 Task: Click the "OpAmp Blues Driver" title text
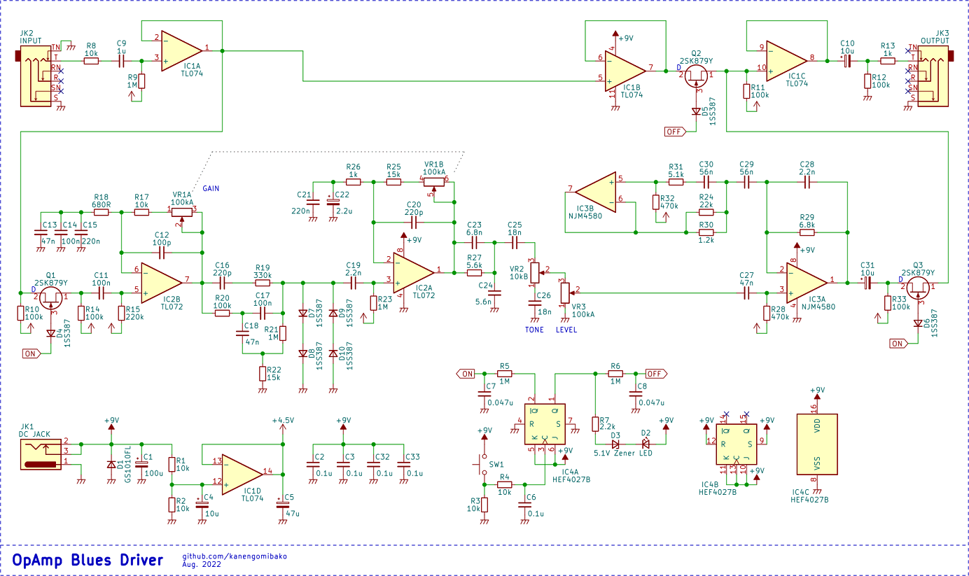[88, 559]
